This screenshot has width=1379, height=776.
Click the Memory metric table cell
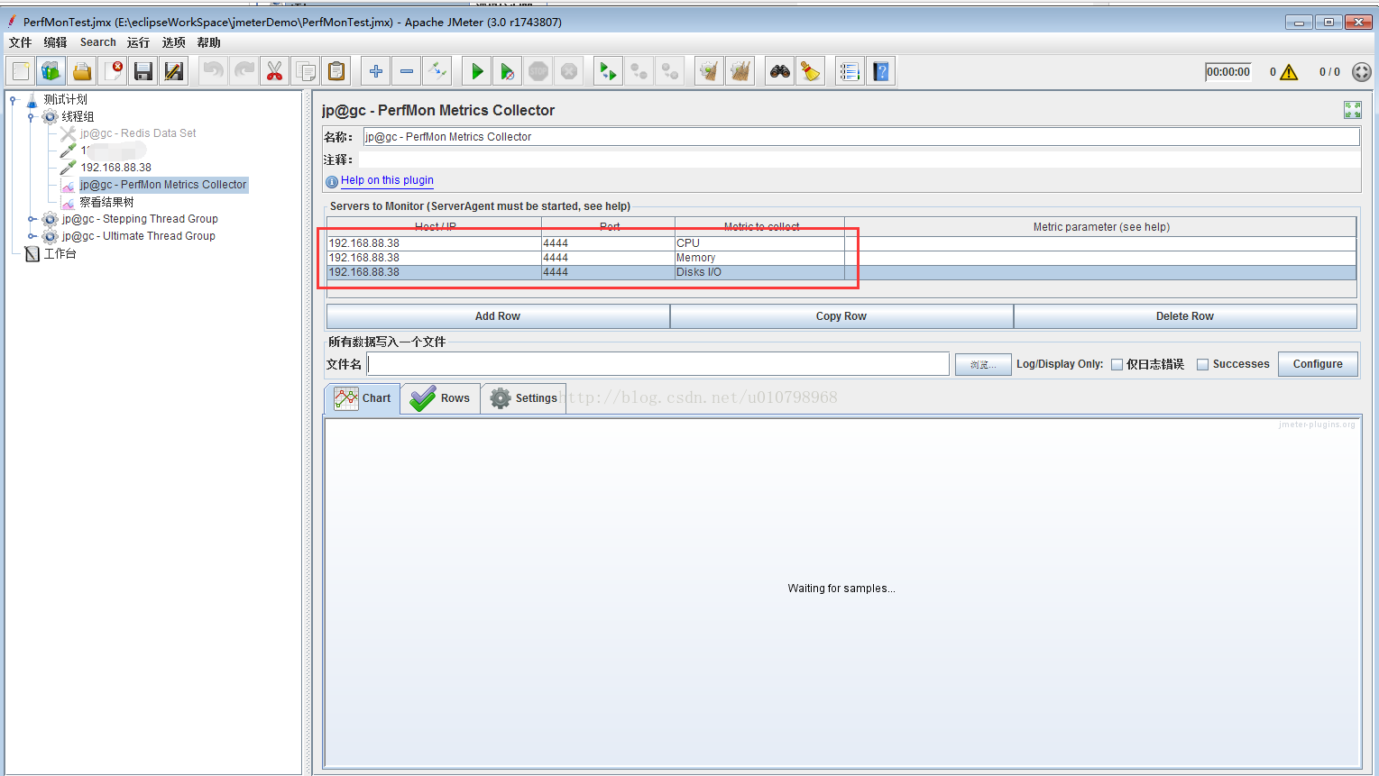click(759, 258)
